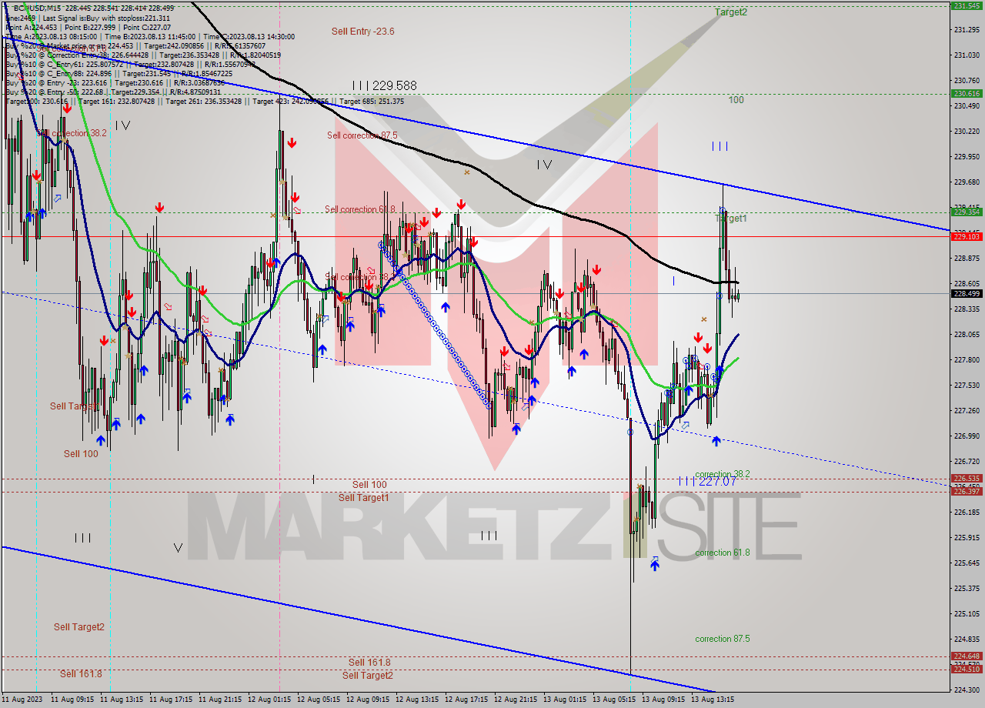Click the red 224.510 price tag
The image size is (985, 708).
tap(966, 669)
